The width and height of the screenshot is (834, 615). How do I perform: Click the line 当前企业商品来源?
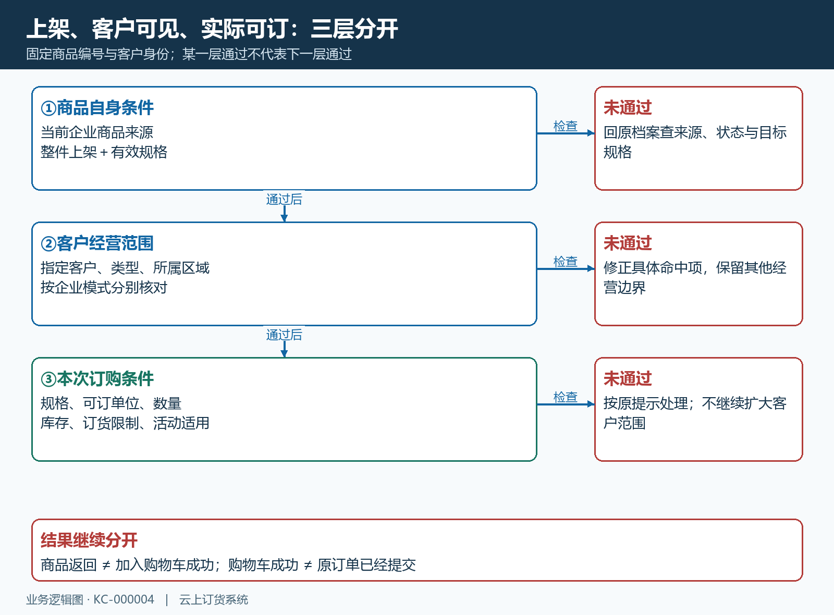[97, 132]
